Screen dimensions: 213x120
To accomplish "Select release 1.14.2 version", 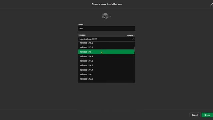I will coord(106,65).
